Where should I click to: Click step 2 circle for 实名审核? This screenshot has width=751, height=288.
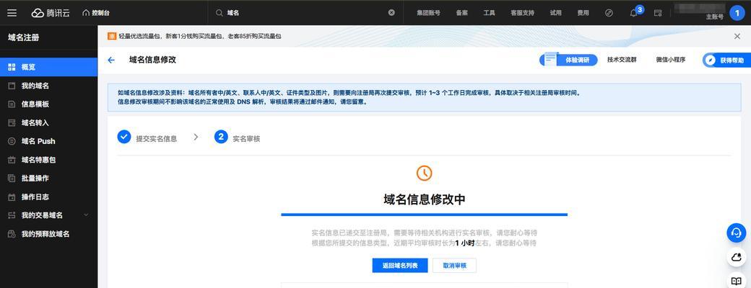point(221,137)
